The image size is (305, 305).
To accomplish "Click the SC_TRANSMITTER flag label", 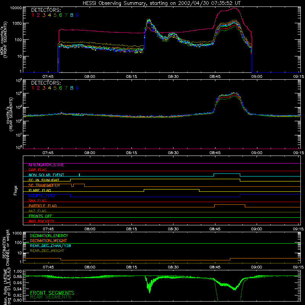I will [44, 185].
